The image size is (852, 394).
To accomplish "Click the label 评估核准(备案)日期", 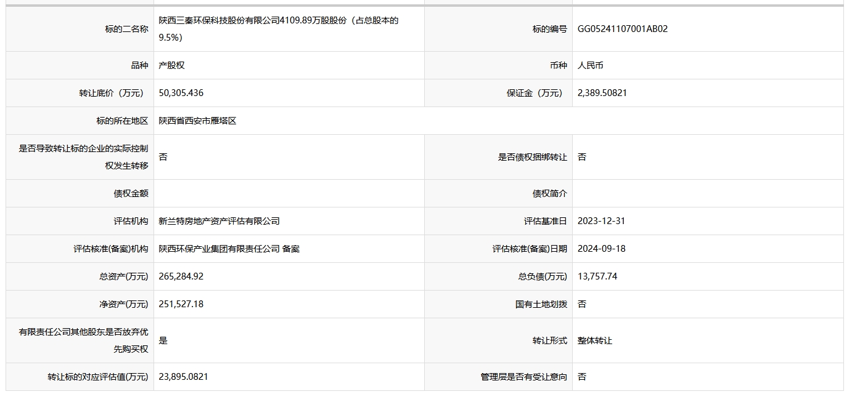I will point(530,249).
